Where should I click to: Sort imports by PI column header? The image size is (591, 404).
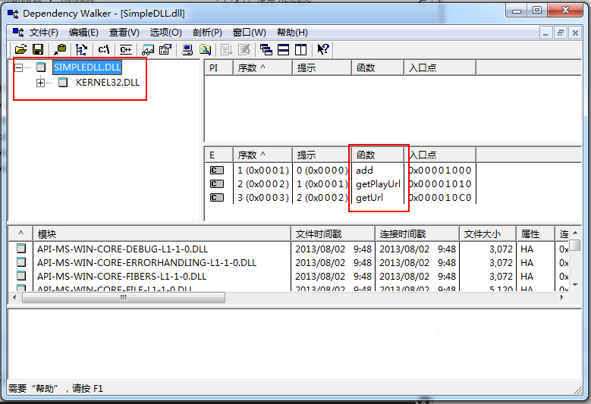pos(219,67)
